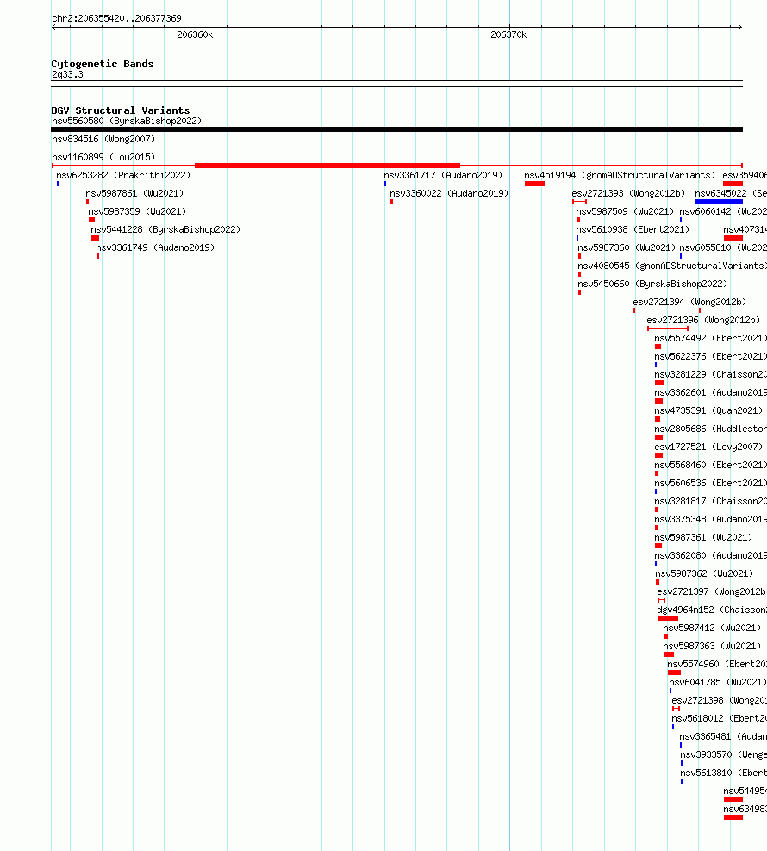Select red bar under dgv4964n152
This screenshot has width=767, height=851.
(668, 618)
